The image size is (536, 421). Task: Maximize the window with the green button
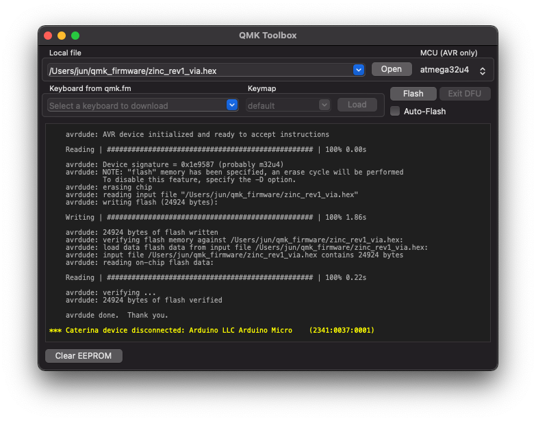tap(75, 36)
